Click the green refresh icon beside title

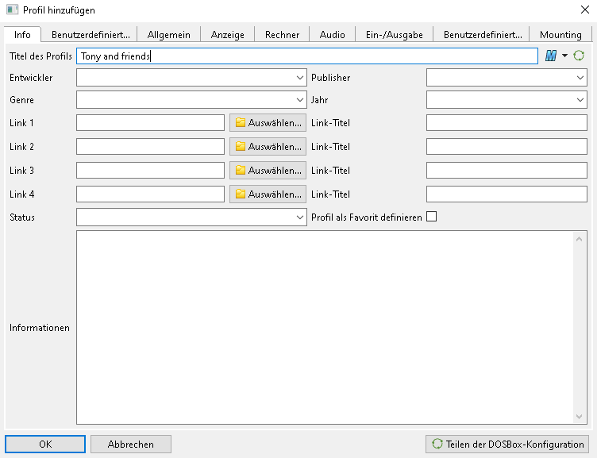click(x=579, y=56)
